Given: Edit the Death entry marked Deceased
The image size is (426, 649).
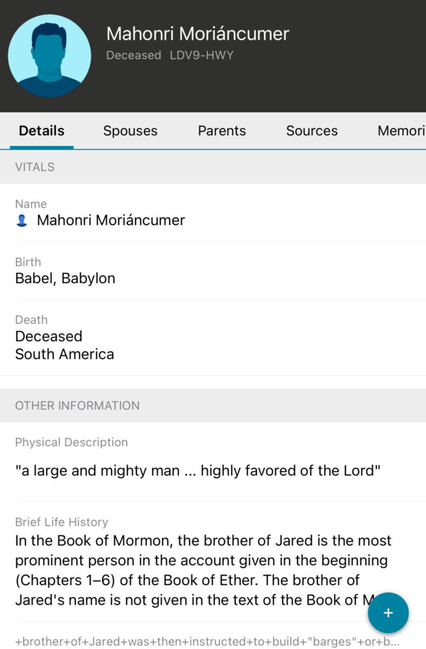Looking at the screenshot, I should tap(49, 336).
